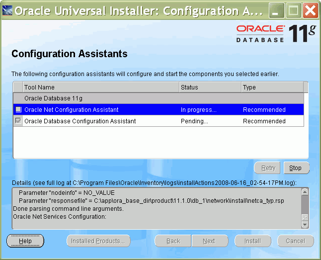The height and width of the screenshot is (260, 321).
Task: Open the Installed Products dialog
Action: click(98, 241)
